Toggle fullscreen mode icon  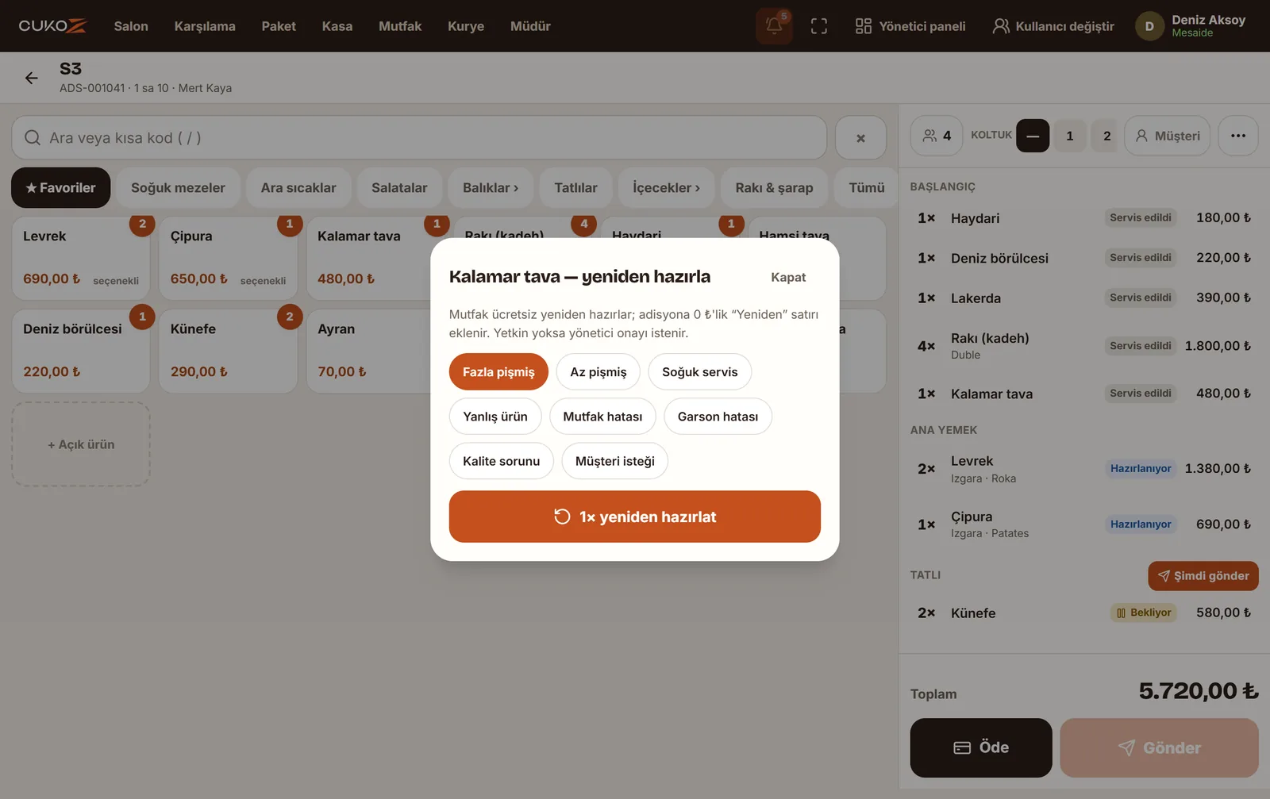coord(819,26)
